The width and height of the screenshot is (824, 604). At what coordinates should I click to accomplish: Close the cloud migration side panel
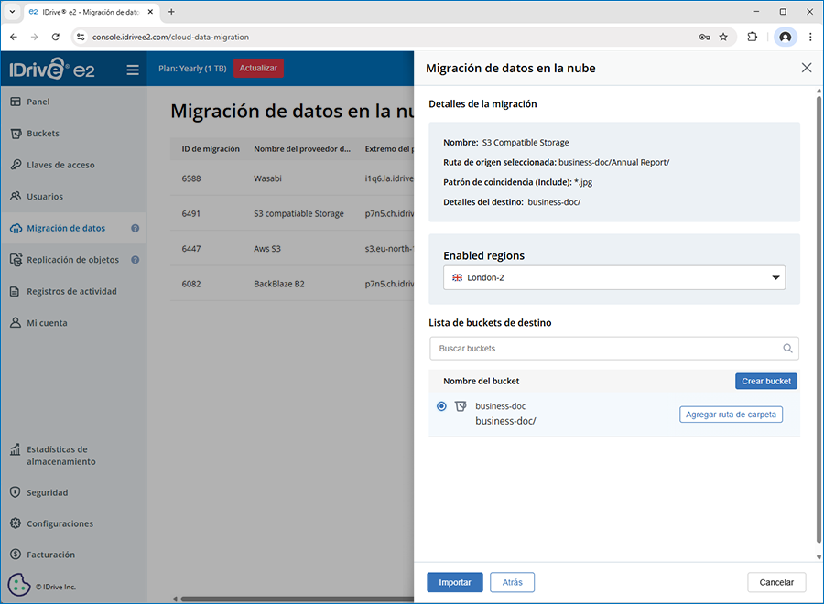coord(806,68)
